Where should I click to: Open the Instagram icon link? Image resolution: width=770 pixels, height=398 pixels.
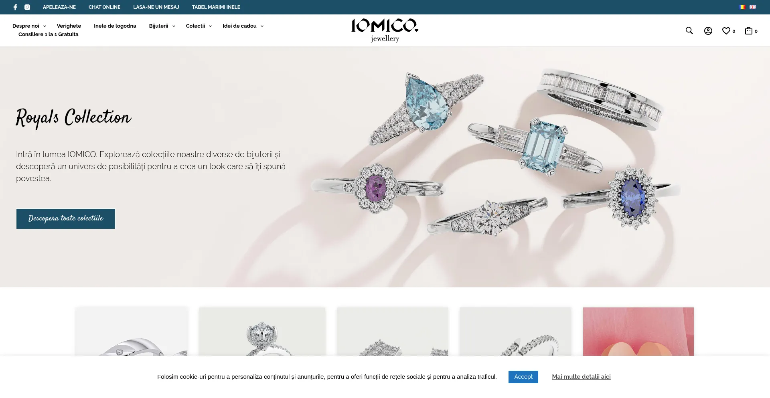point(27,7)
